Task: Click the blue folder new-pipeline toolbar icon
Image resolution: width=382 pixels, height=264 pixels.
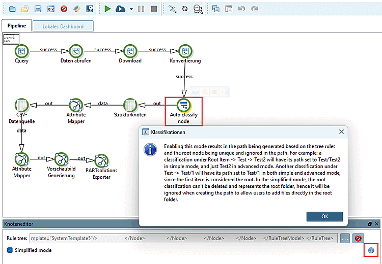Action: tap(12, 9)
